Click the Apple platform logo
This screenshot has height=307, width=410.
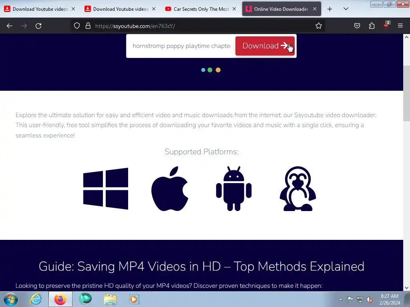[170, 189]
